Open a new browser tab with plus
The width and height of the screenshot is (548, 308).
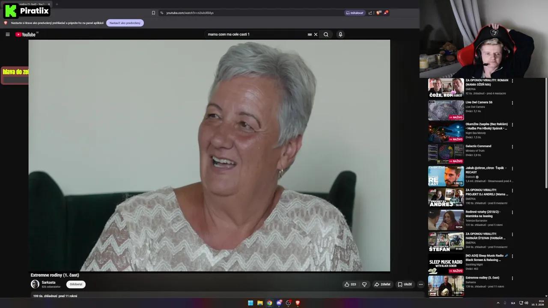(57, 4)
